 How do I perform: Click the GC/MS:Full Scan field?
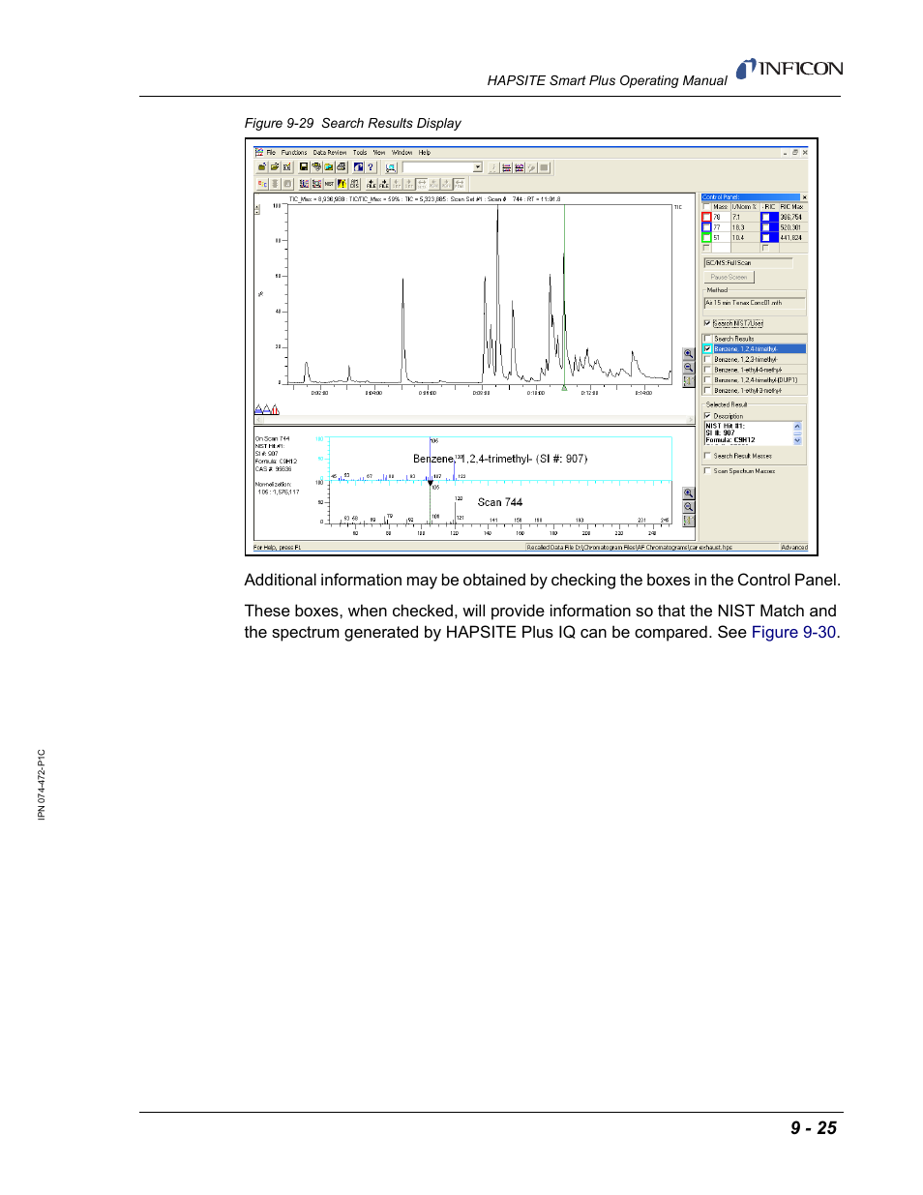748,262
